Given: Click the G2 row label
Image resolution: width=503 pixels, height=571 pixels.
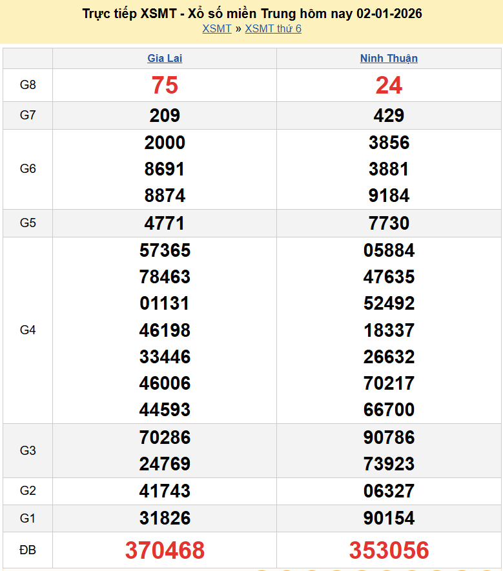Looking at the screenshot, I should (28, 490).
